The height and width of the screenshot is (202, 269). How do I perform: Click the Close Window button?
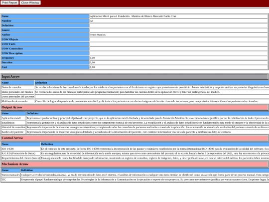coord(30,3)
